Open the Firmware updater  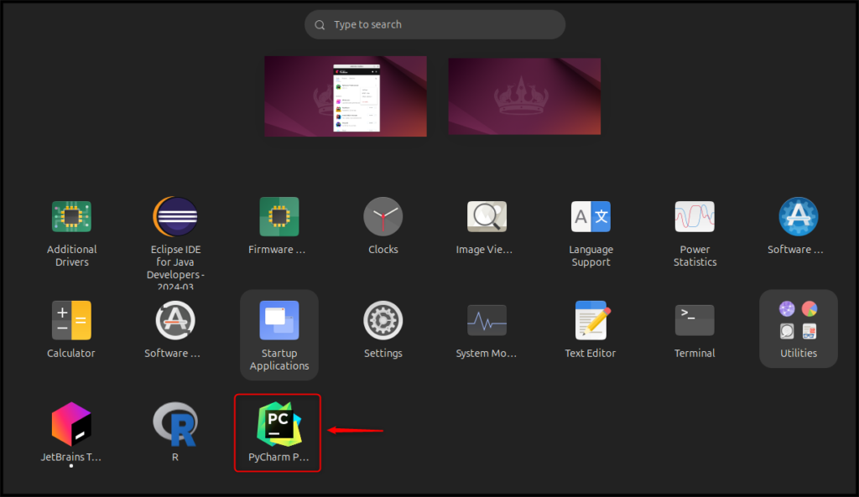click(x=279, y=216)
